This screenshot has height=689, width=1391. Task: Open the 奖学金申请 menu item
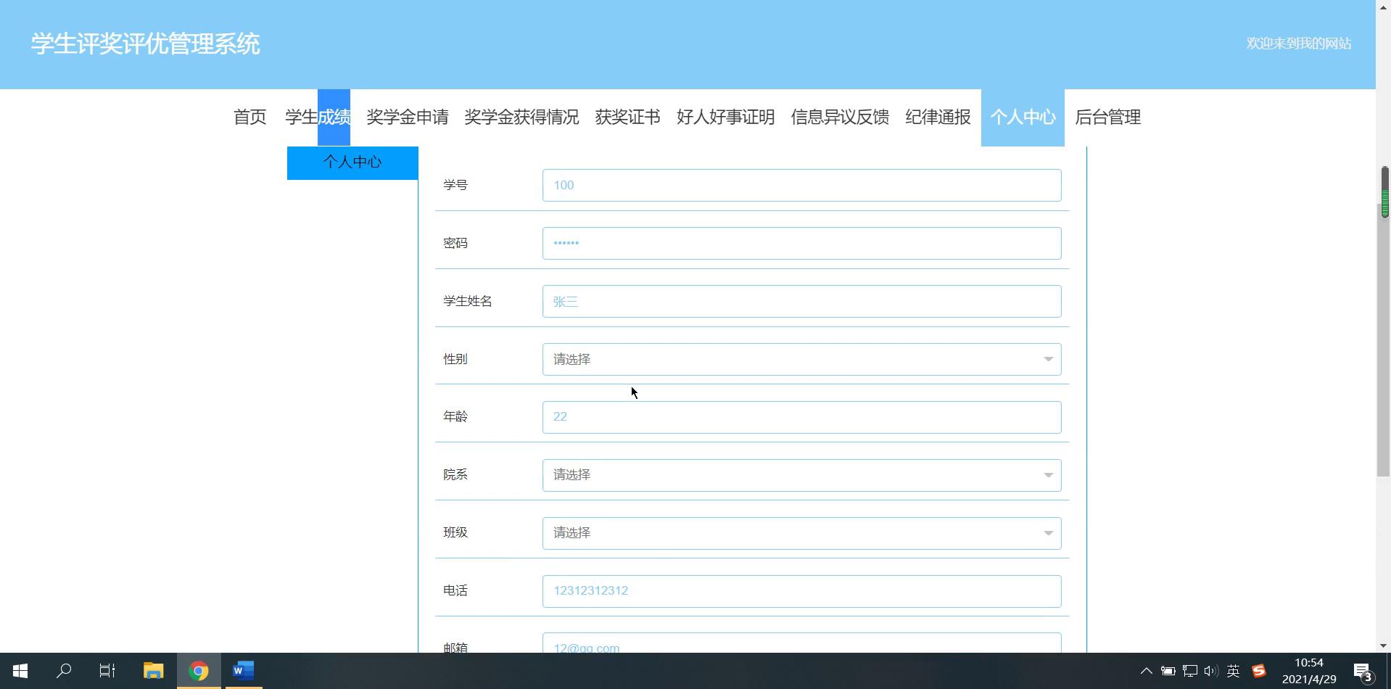(407, 117)
